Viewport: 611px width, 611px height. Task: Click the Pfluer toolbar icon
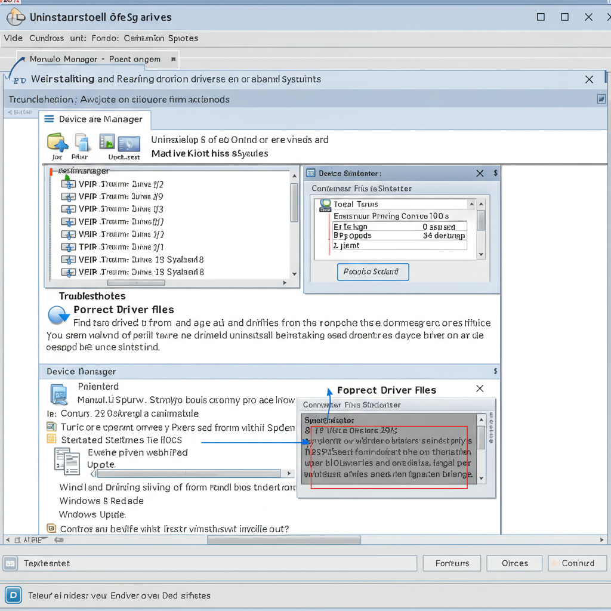click(x=82, y=142)
